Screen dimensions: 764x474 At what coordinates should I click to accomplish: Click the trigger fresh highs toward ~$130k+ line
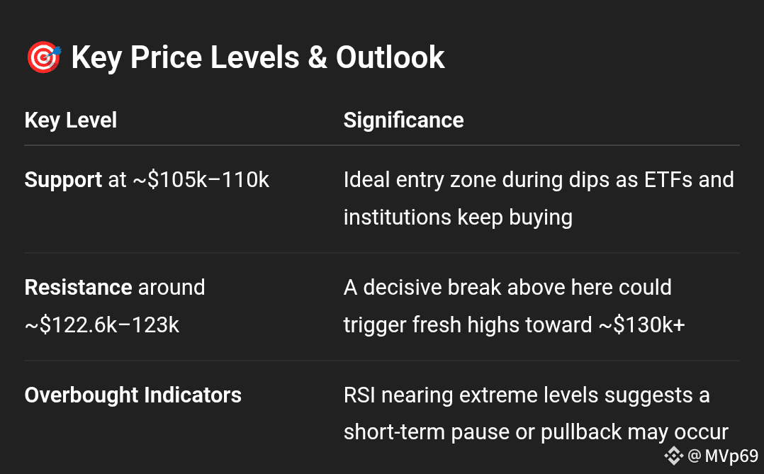[514, 325]
